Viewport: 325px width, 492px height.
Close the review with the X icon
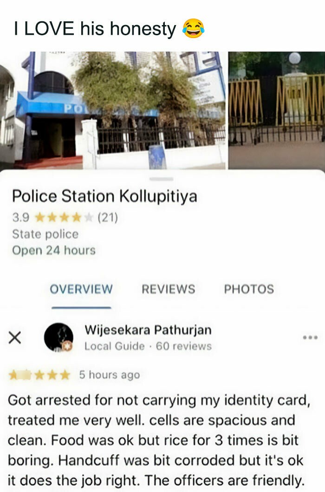[14, 337]
